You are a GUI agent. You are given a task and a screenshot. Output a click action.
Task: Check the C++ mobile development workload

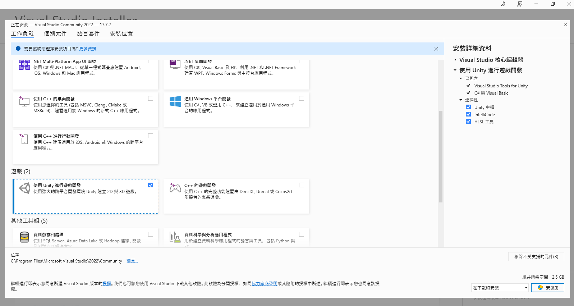[x=151, y=136]
